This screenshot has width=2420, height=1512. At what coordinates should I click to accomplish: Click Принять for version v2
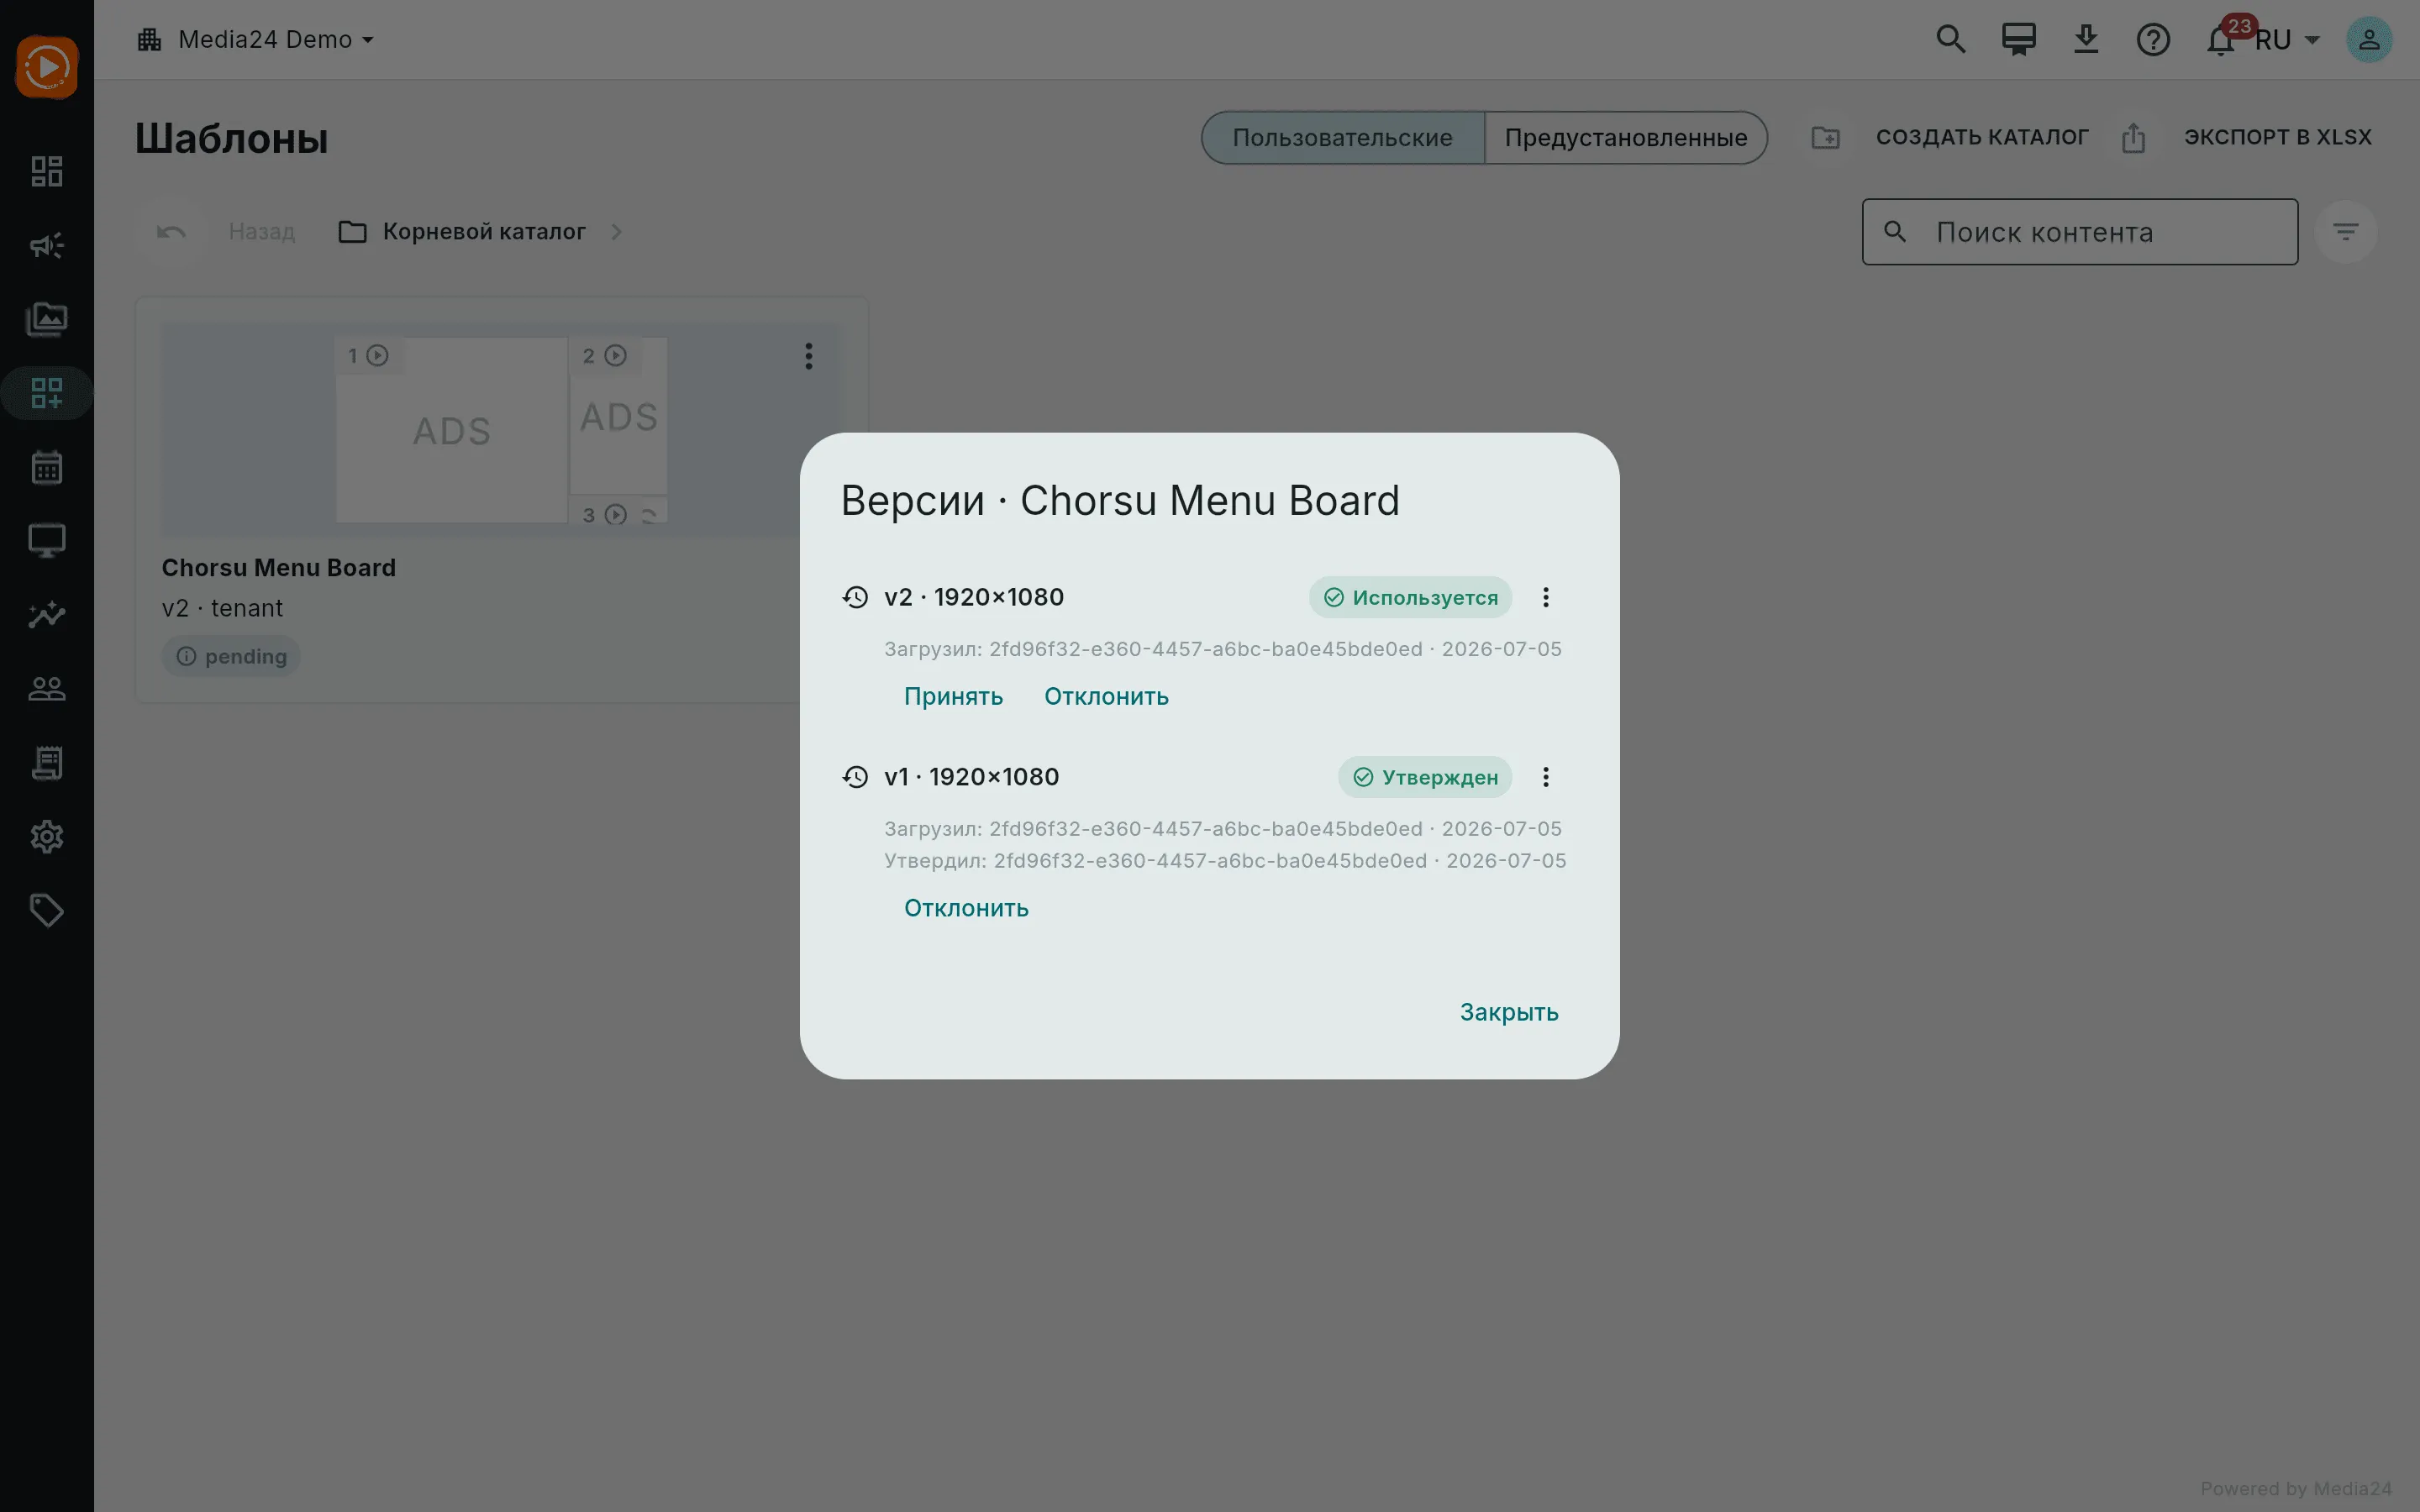pos(953,696)
